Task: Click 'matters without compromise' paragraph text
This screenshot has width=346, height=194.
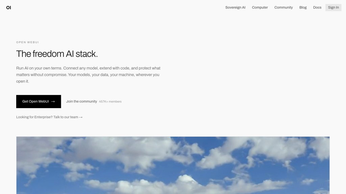Action: coord(42,75)
